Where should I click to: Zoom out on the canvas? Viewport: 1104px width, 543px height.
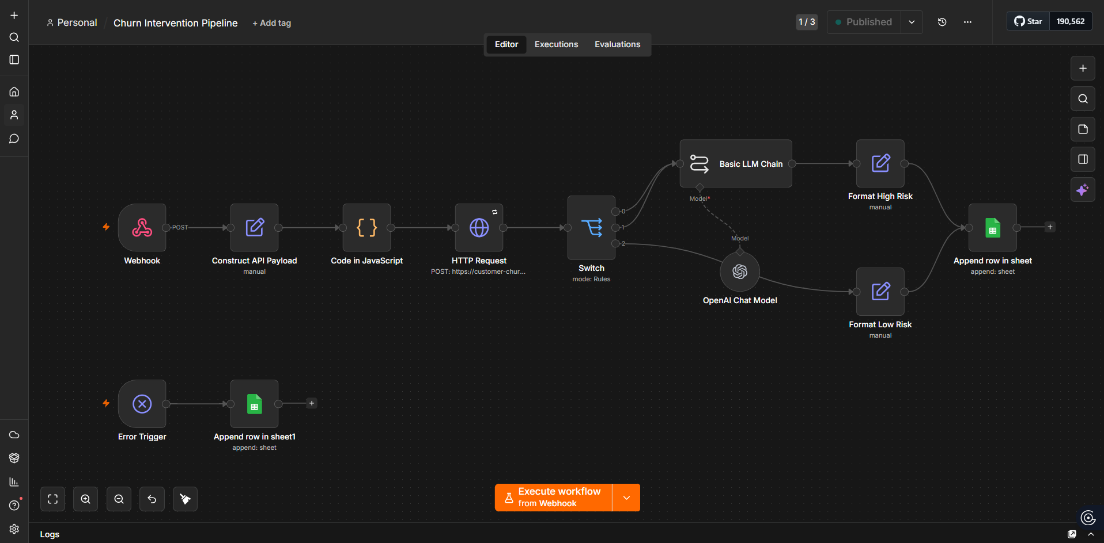tap(119, 499)
